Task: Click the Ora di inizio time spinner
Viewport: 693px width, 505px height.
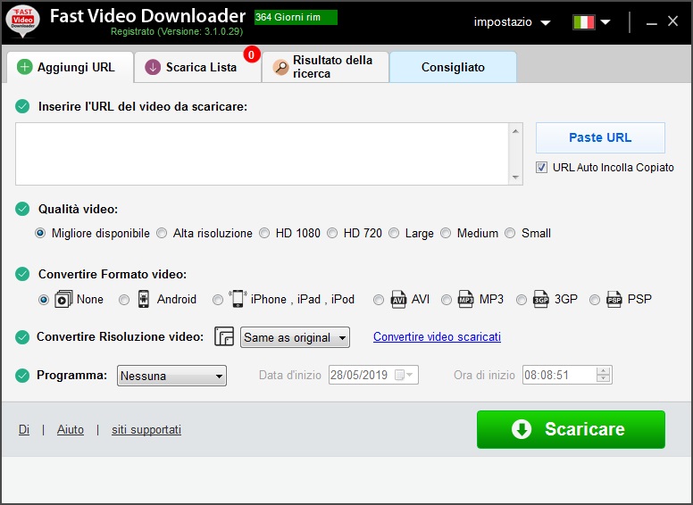Action: 604,375
